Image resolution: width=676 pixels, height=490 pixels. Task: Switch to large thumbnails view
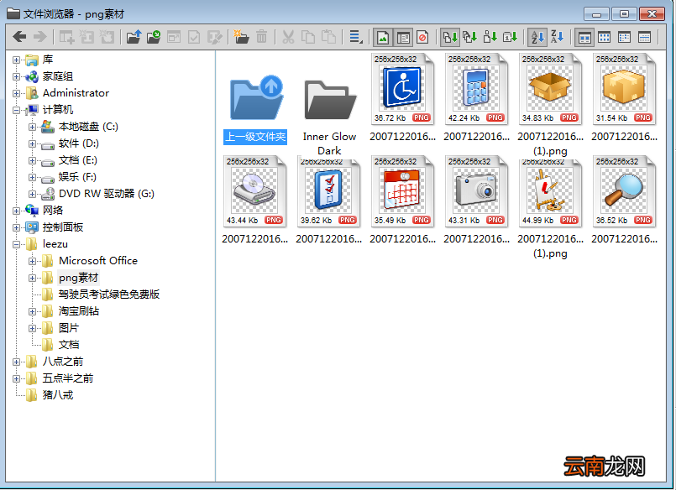(584, 38)
